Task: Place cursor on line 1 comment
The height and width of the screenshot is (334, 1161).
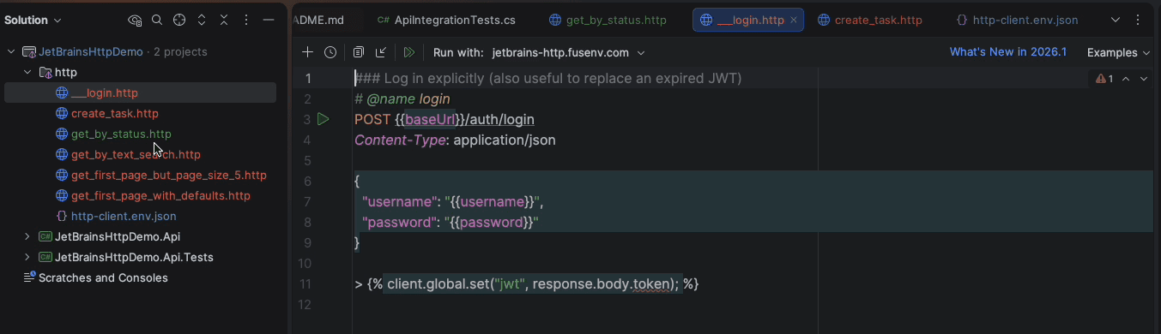Action: point(547,79)
